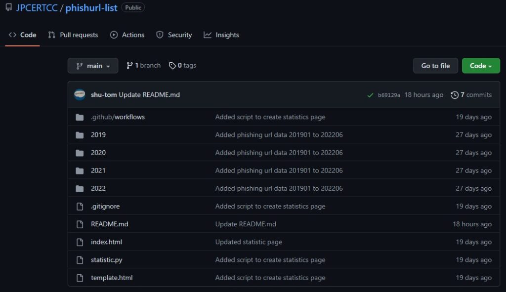Click the Public badge next to the repo name
This screenshot has height=292, width=506.
tap(132, 7)
